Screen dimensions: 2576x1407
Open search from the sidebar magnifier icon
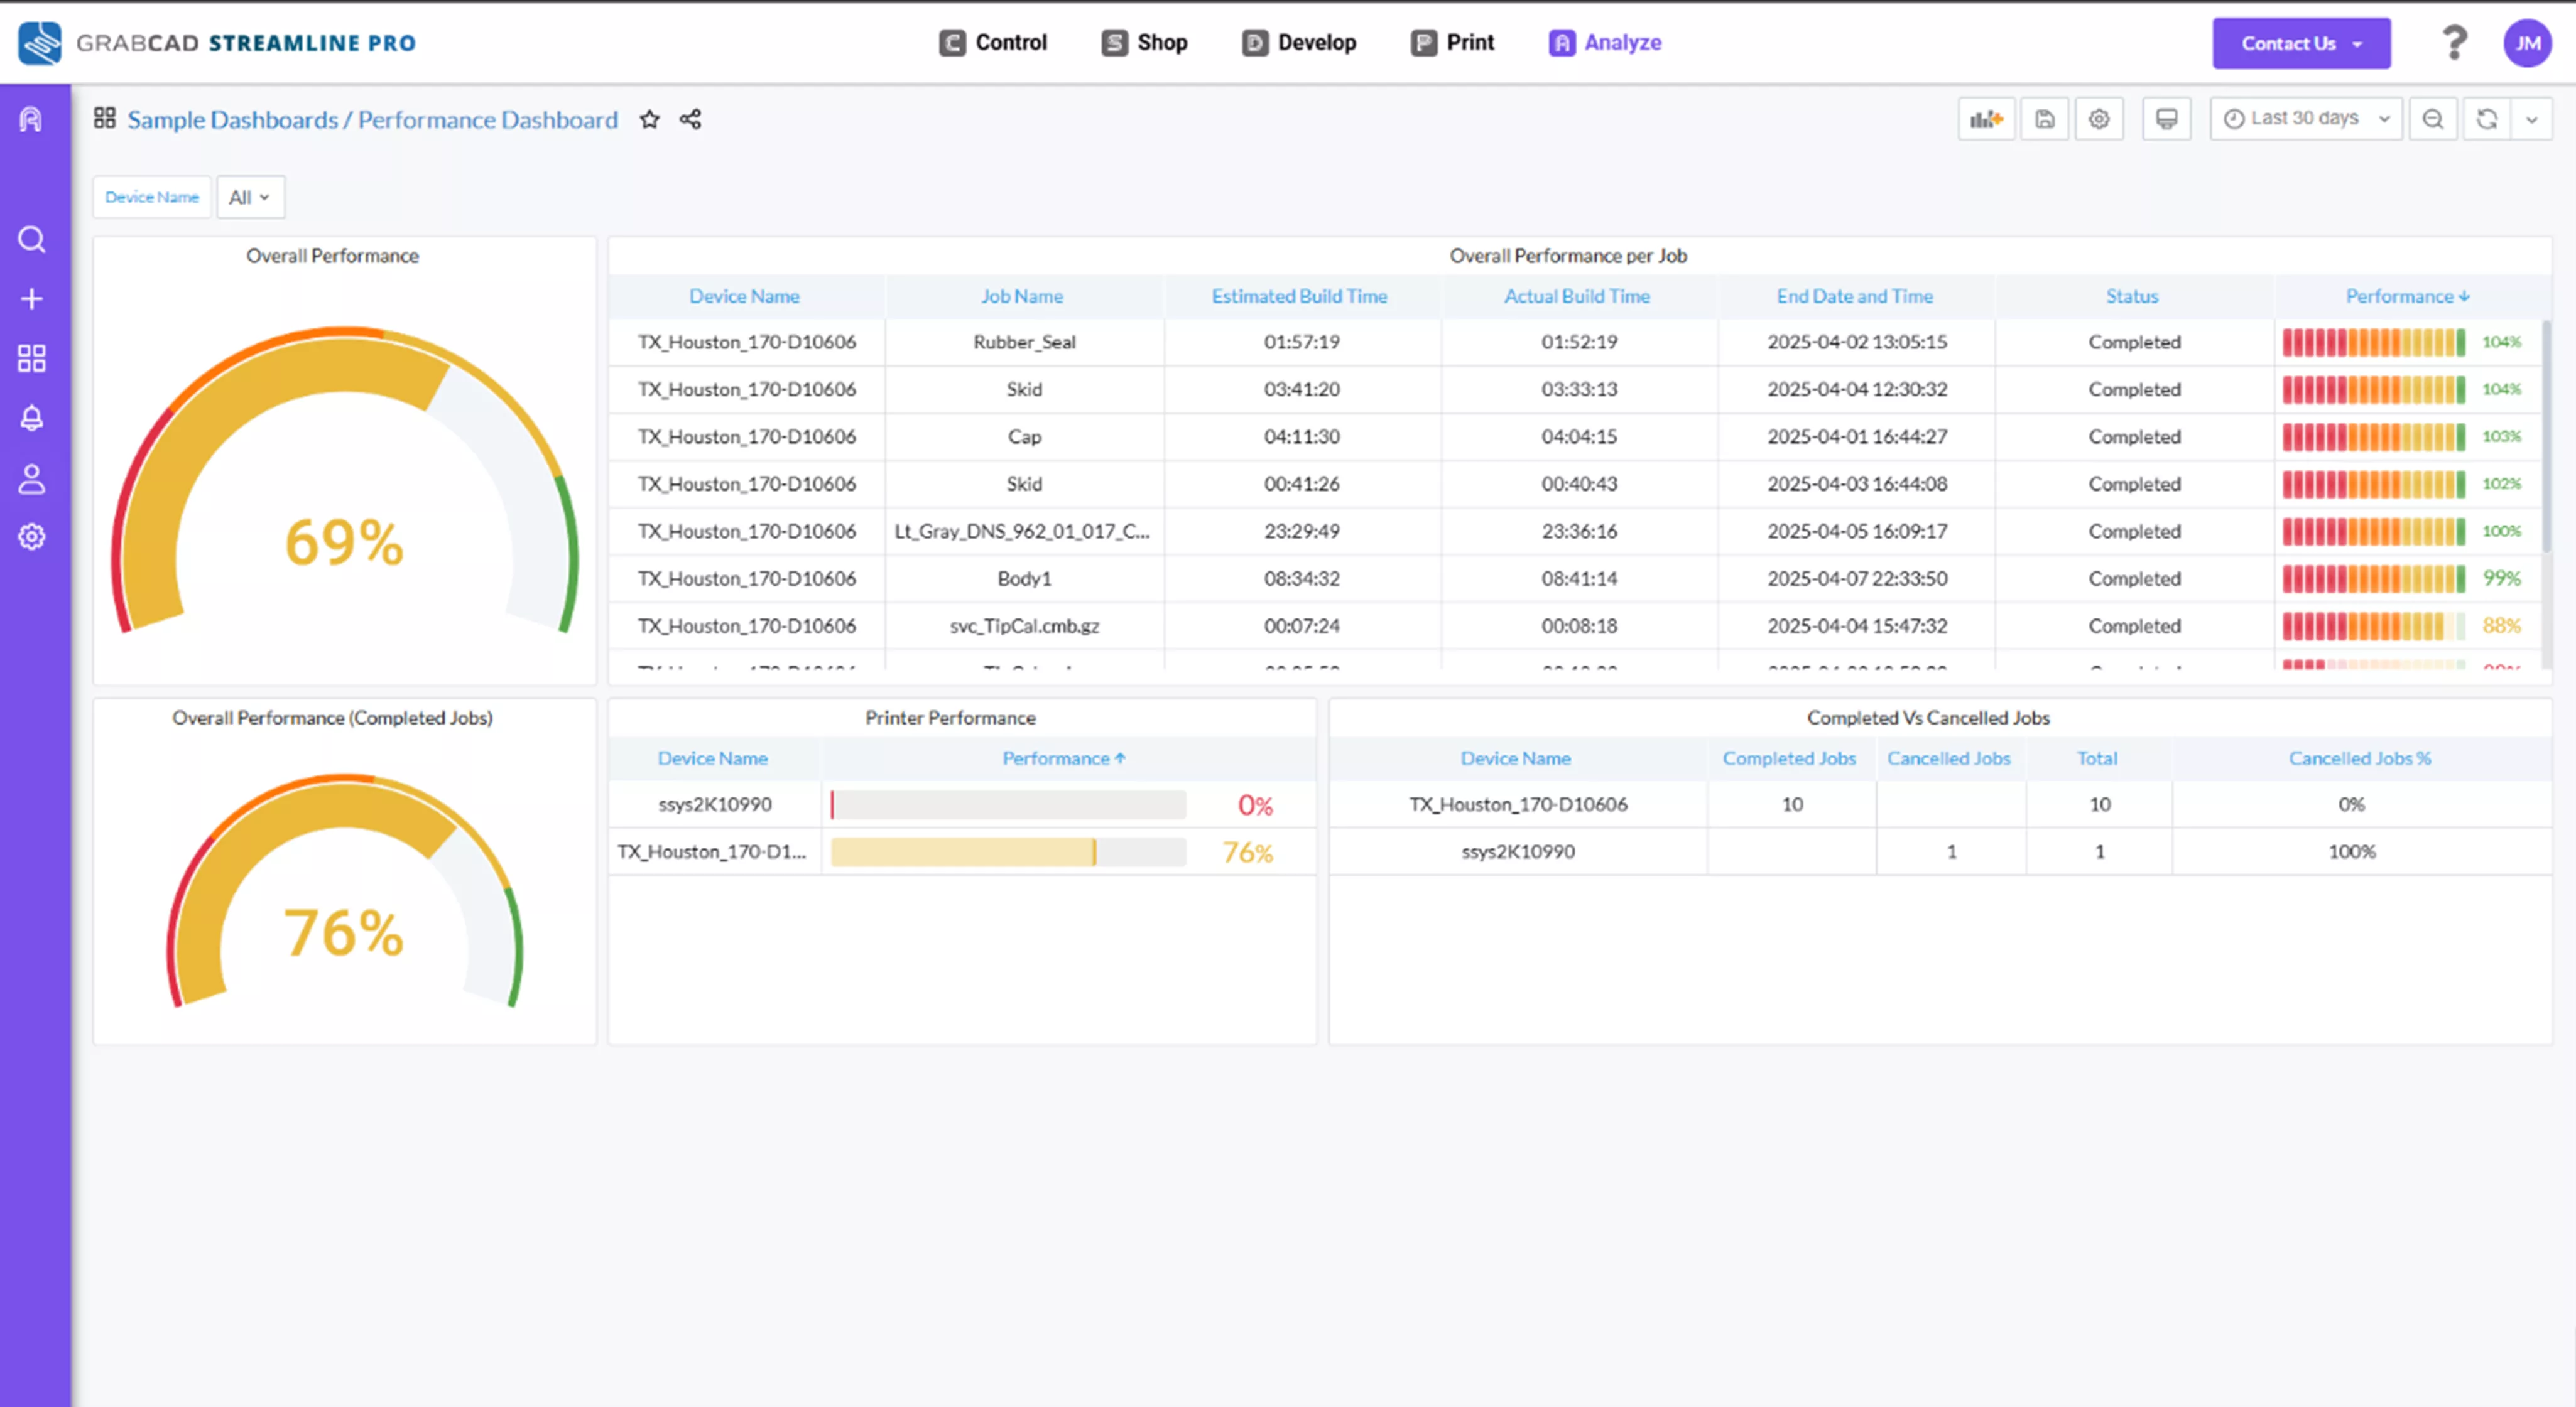pyautogui.click(x=31, y=240)
